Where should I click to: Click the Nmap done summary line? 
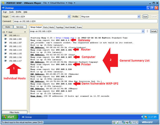[x=70, y=96]
